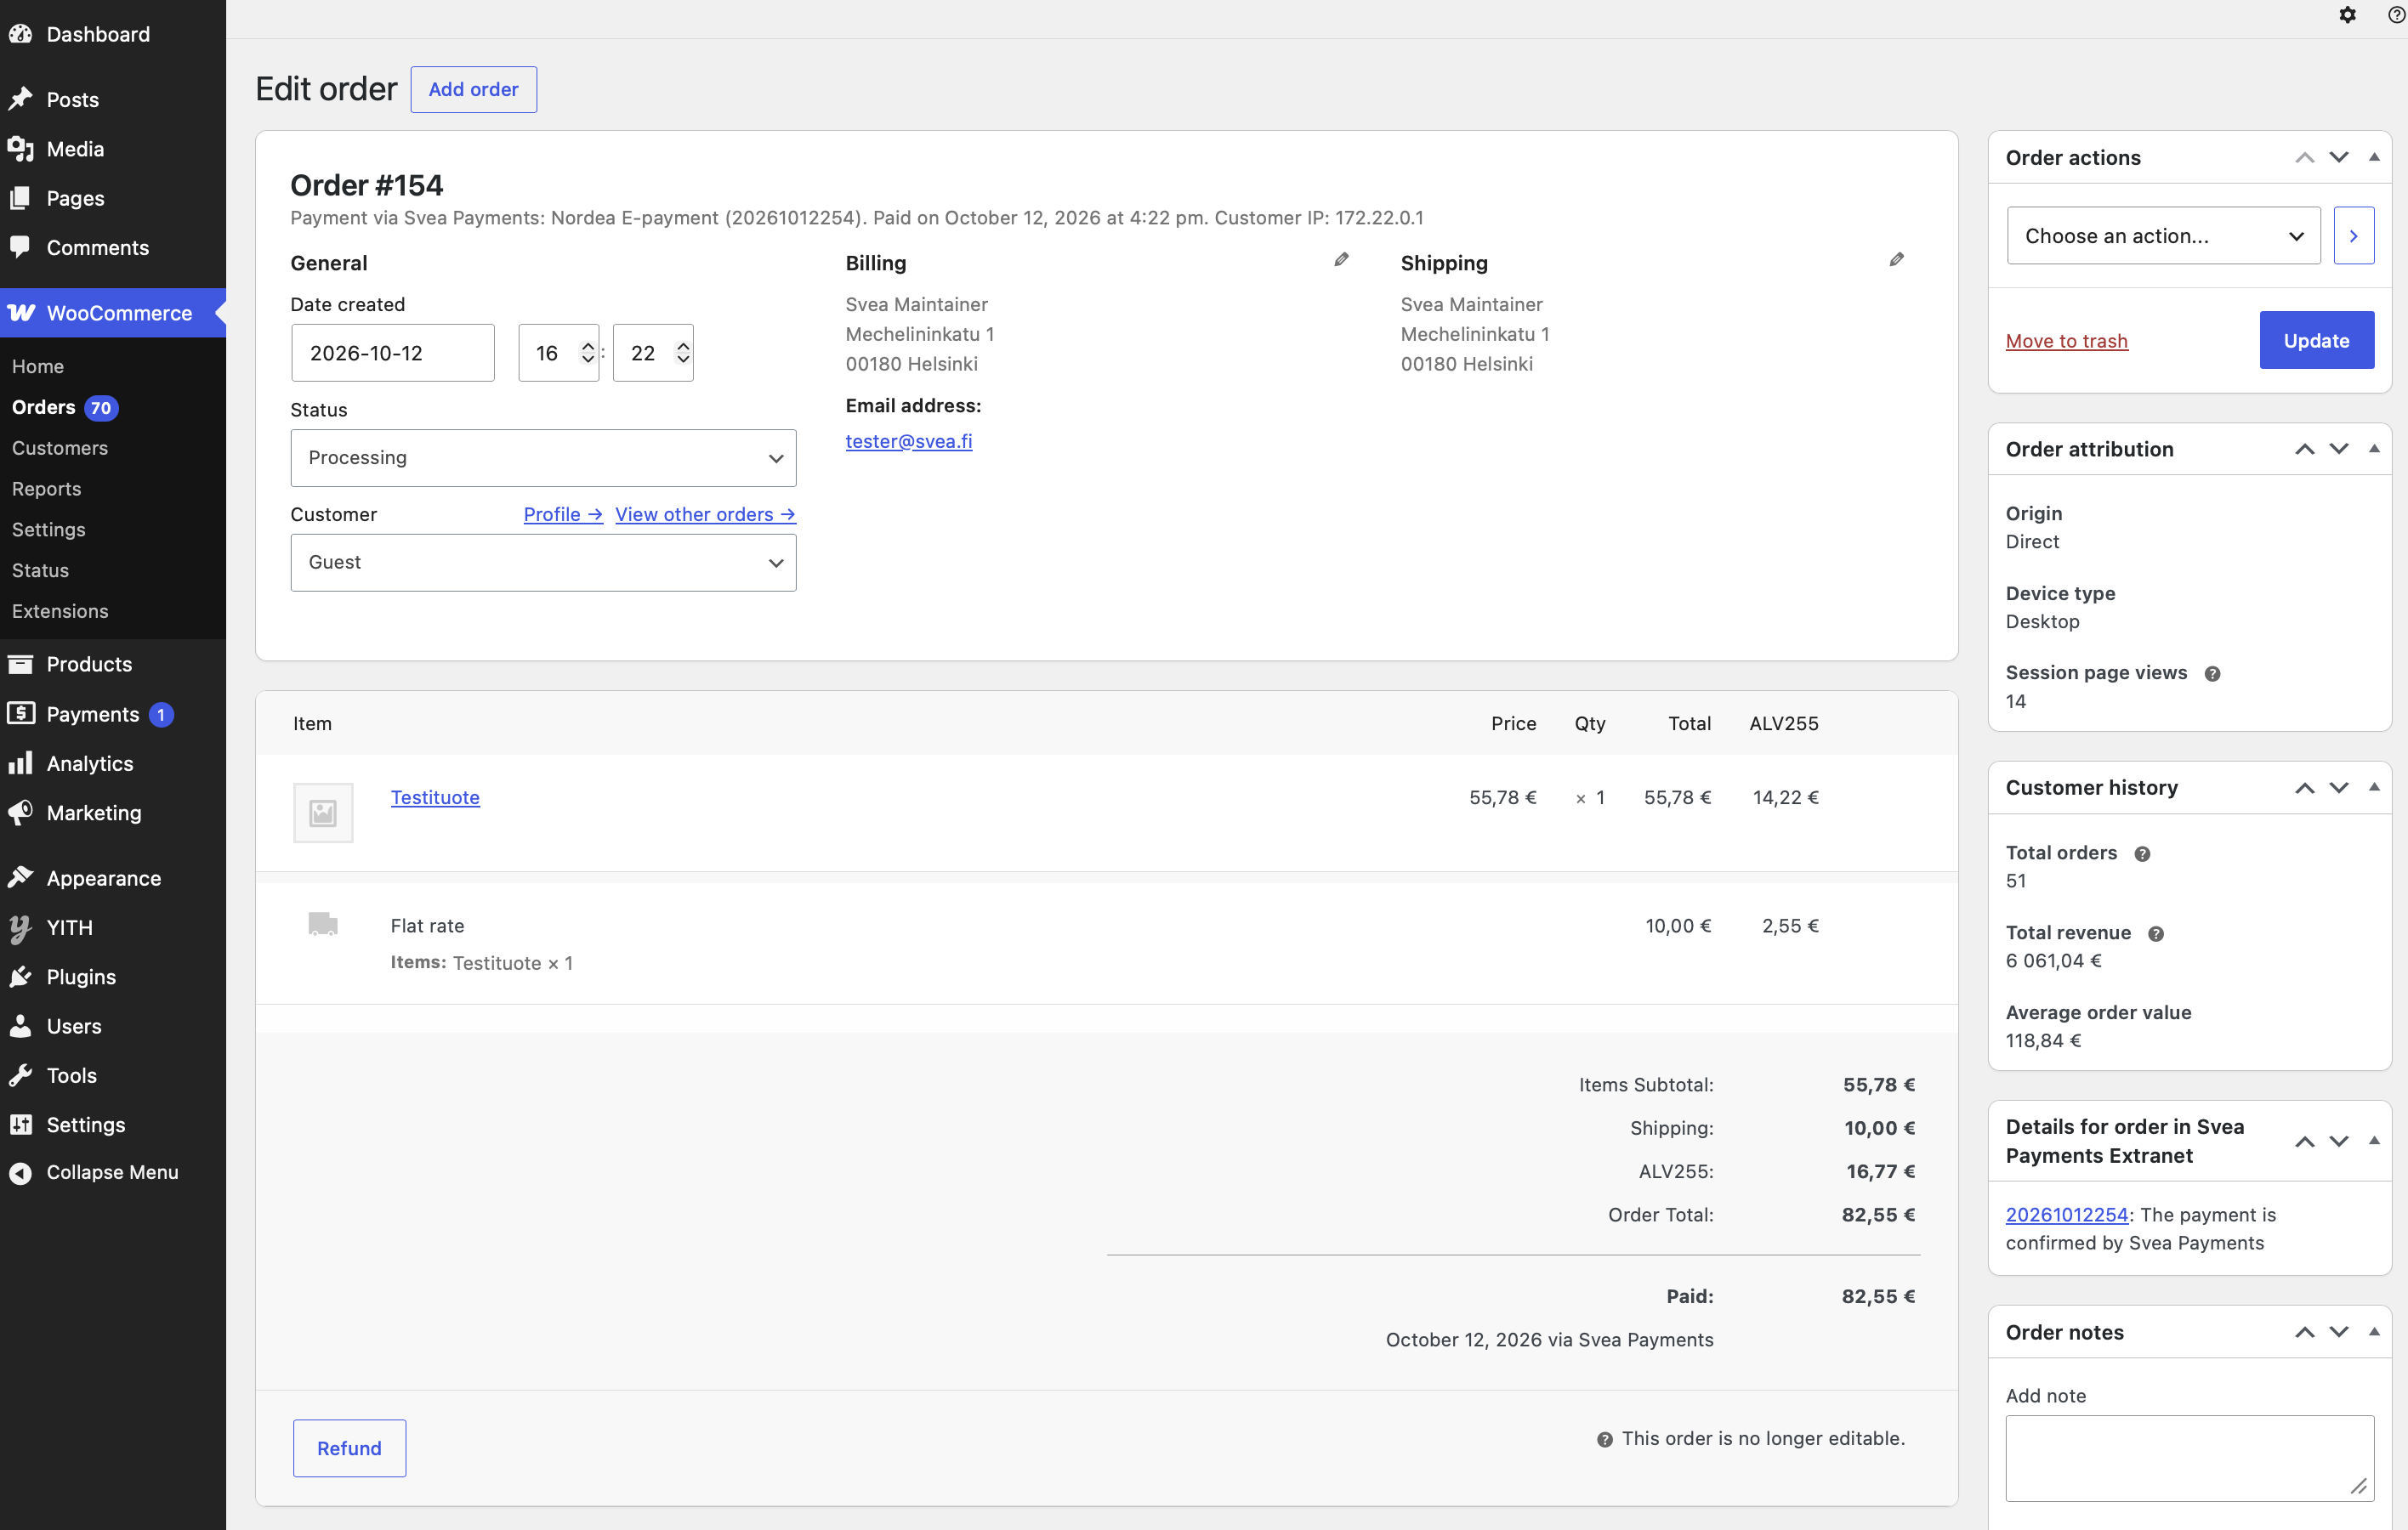
Task: Open screen options gear icon
Action: pos(2347,15)
